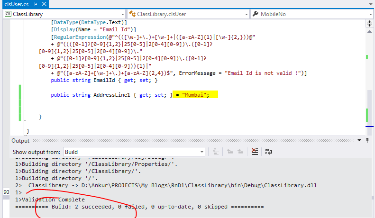375x218 pixels.
Task: Click the editor scrollbar up arrow
Action: pyautogui.click(x=369, y=32)
